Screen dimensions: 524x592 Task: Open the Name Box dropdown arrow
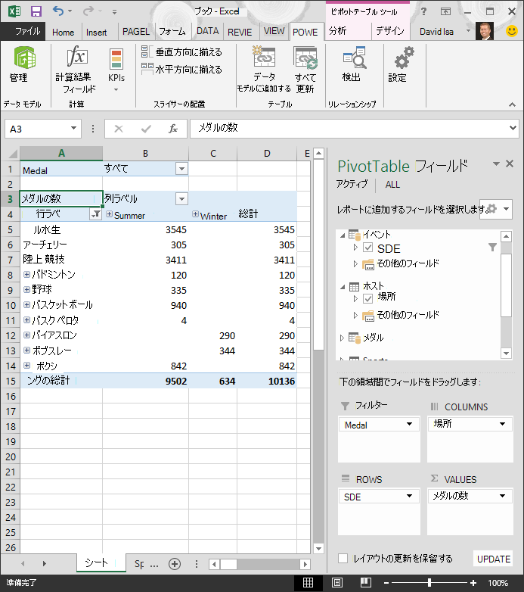click(x=73, y=129)
